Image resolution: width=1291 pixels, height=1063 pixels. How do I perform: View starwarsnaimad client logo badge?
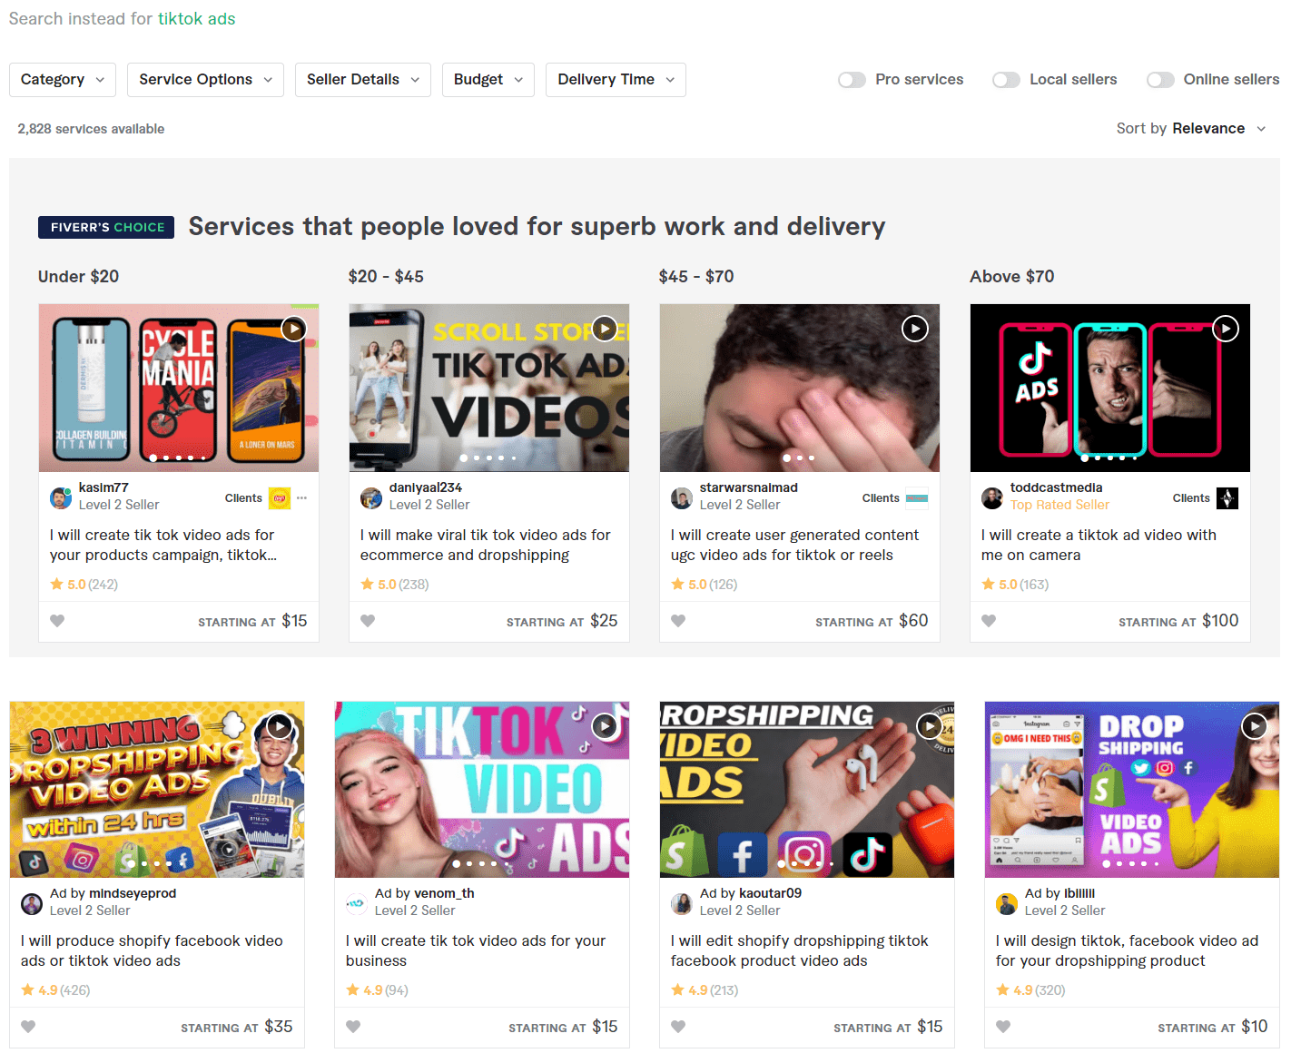(x=917, y=497)
